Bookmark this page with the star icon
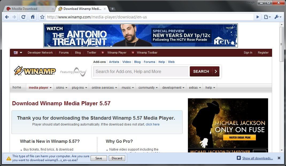The height and width of the screenshot is (166, 286). [42, 17]
